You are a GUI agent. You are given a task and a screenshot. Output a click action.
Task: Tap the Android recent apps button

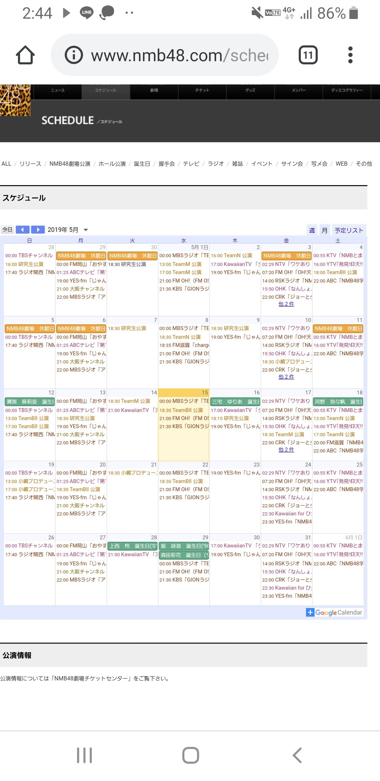[84, 755]
